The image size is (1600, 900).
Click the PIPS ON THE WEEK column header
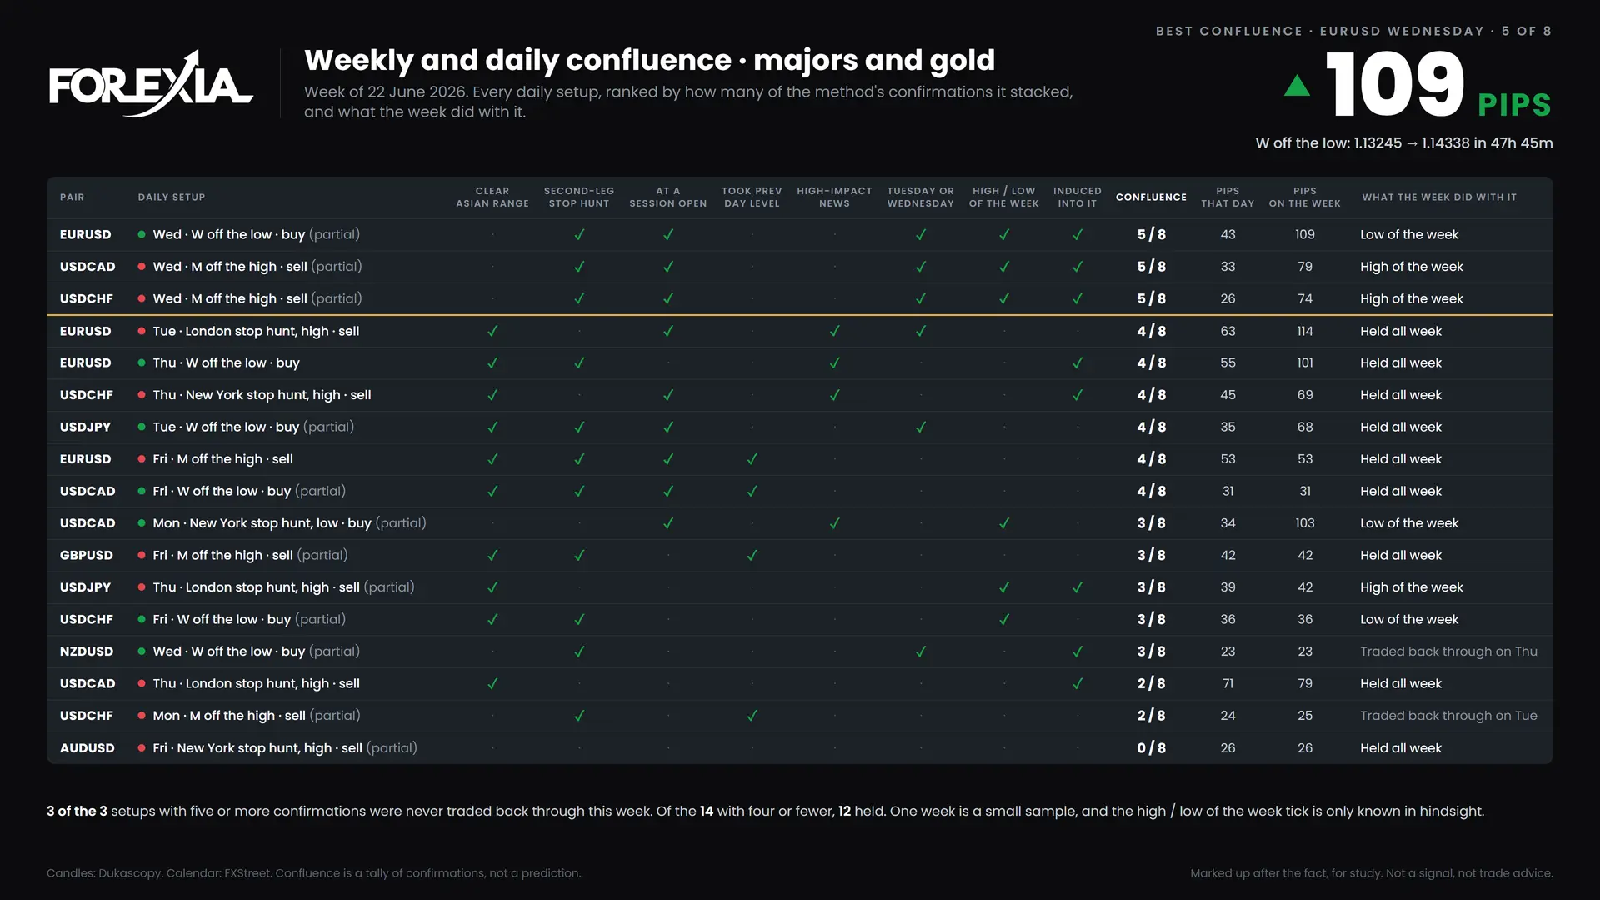[x=1305, y=197]
